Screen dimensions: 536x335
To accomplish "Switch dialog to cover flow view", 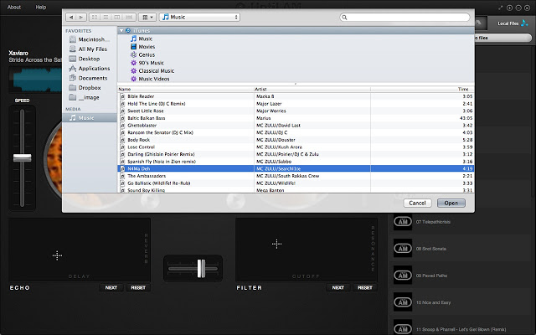I will [129, 17].
